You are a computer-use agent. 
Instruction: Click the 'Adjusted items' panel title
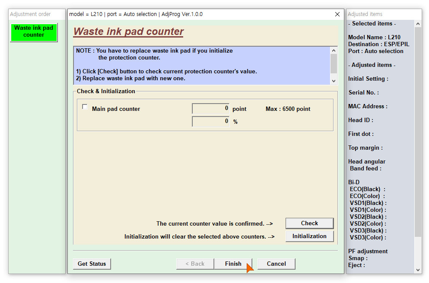click(365, 14)
